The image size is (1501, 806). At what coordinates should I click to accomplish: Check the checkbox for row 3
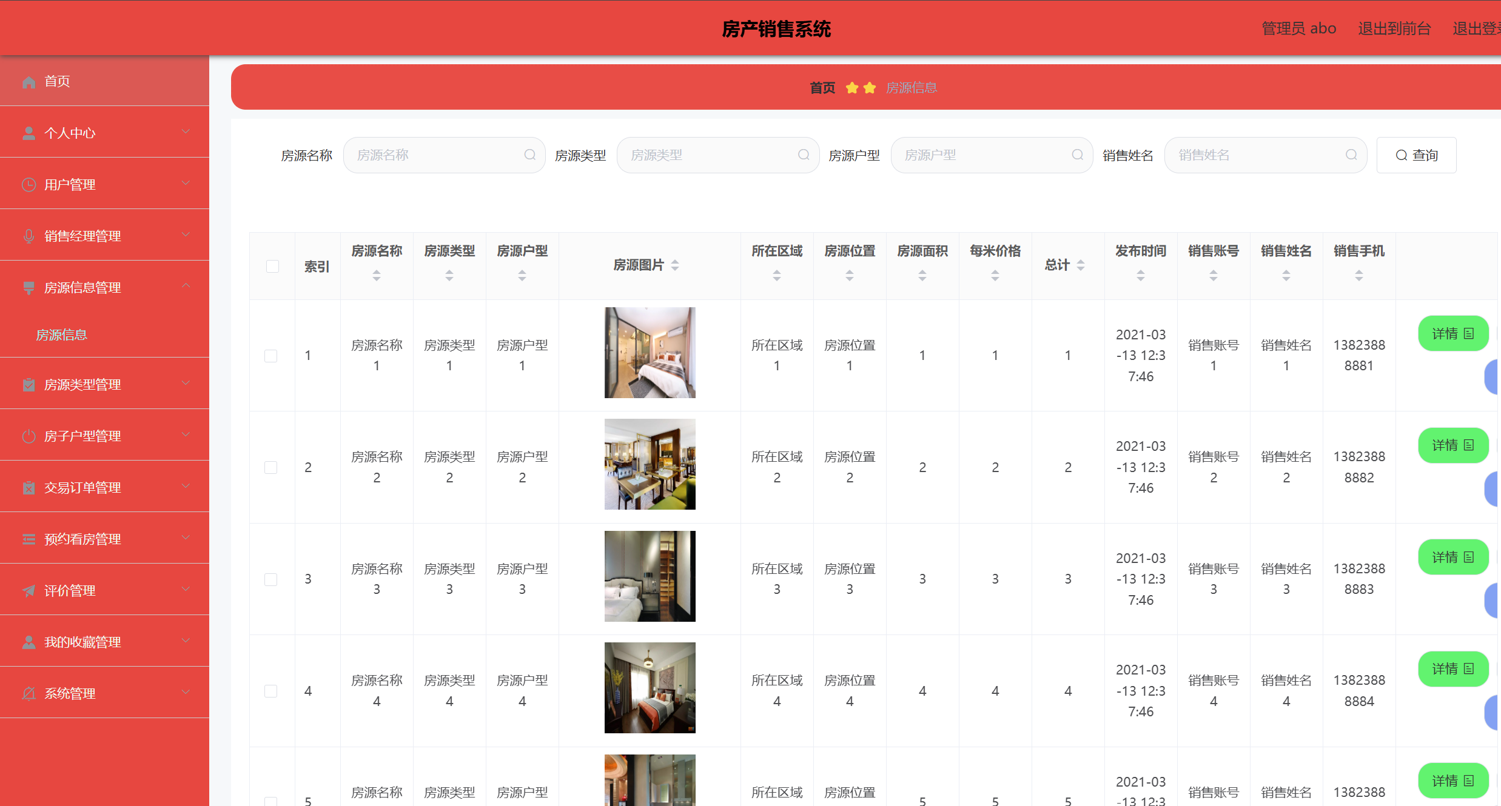click(271, 579)
